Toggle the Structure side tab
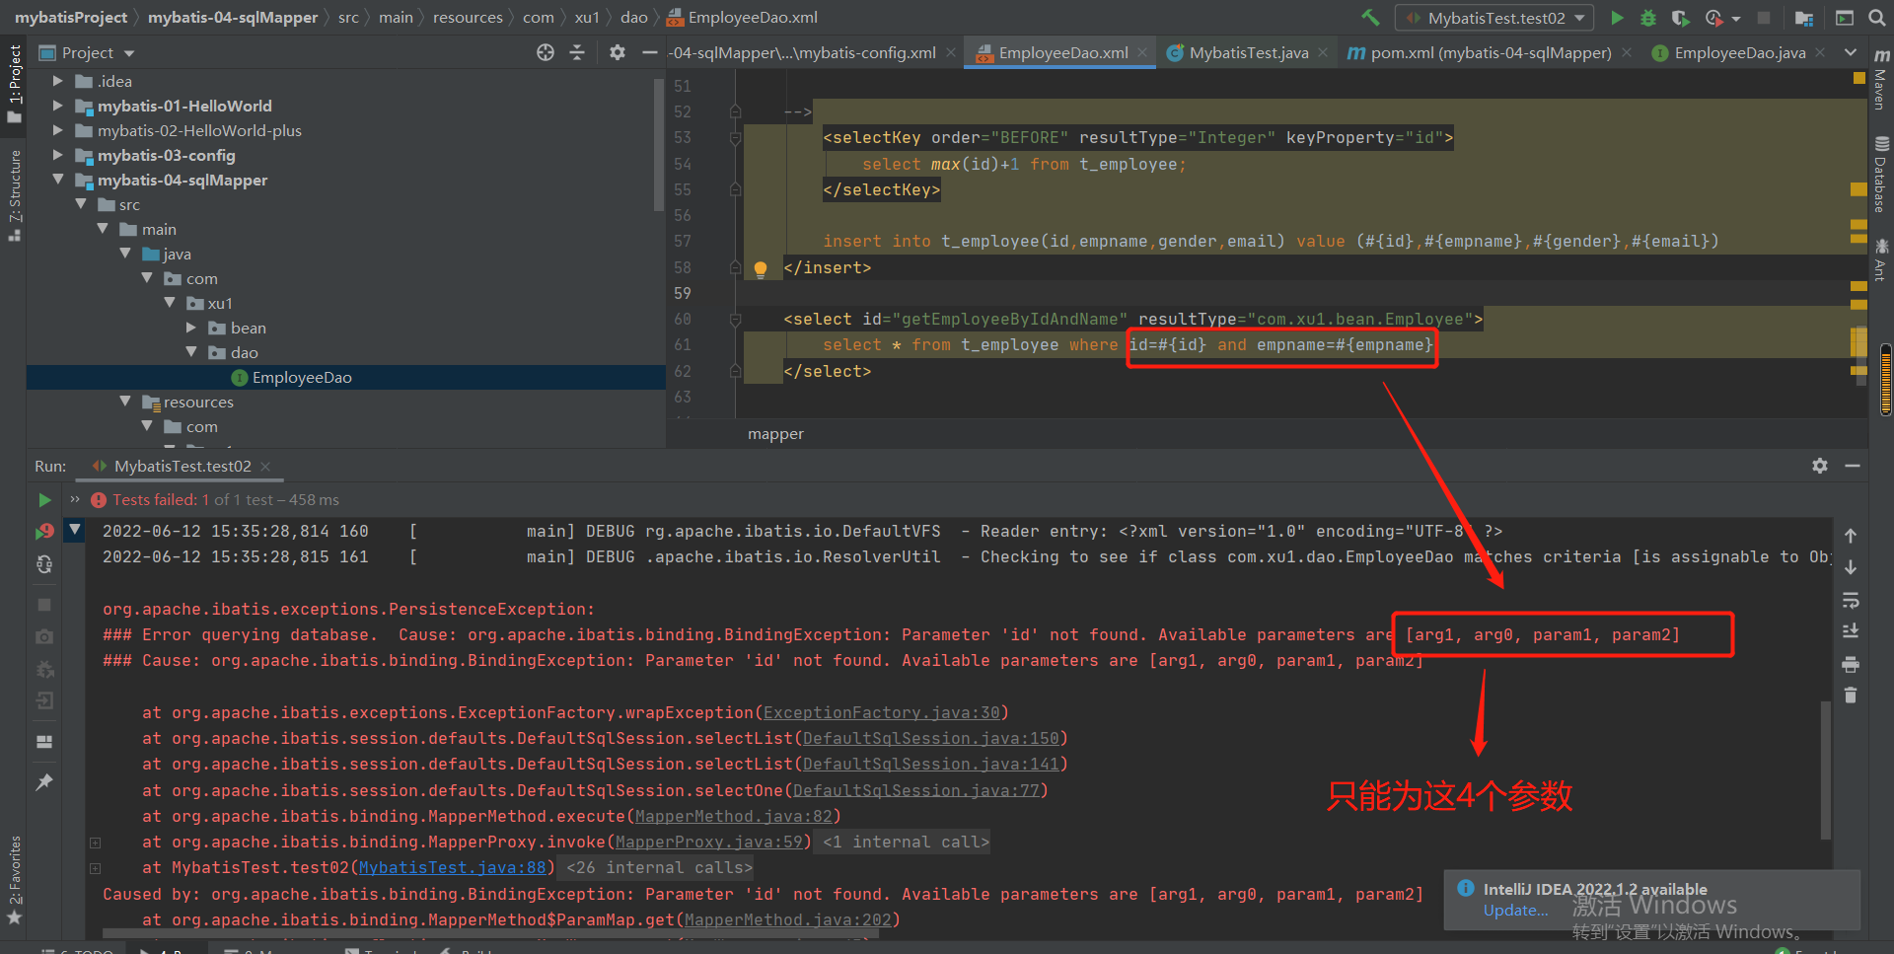 14,195
